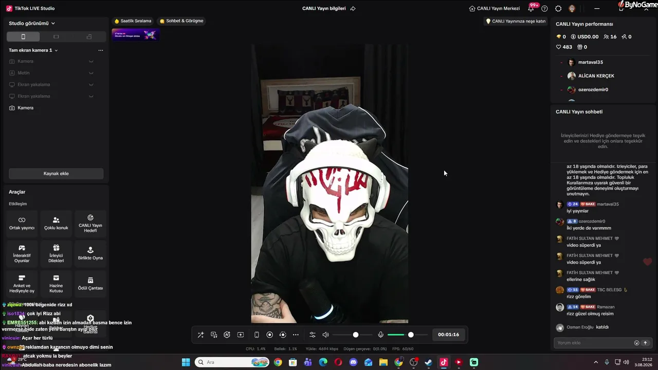The image size is (658, 370).
Task: Select the active Kamera source
Action: tap(56, 108)
